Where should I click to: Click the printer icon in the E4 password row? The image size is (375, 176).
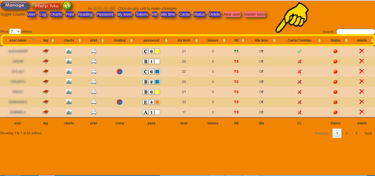click(94, 102)
